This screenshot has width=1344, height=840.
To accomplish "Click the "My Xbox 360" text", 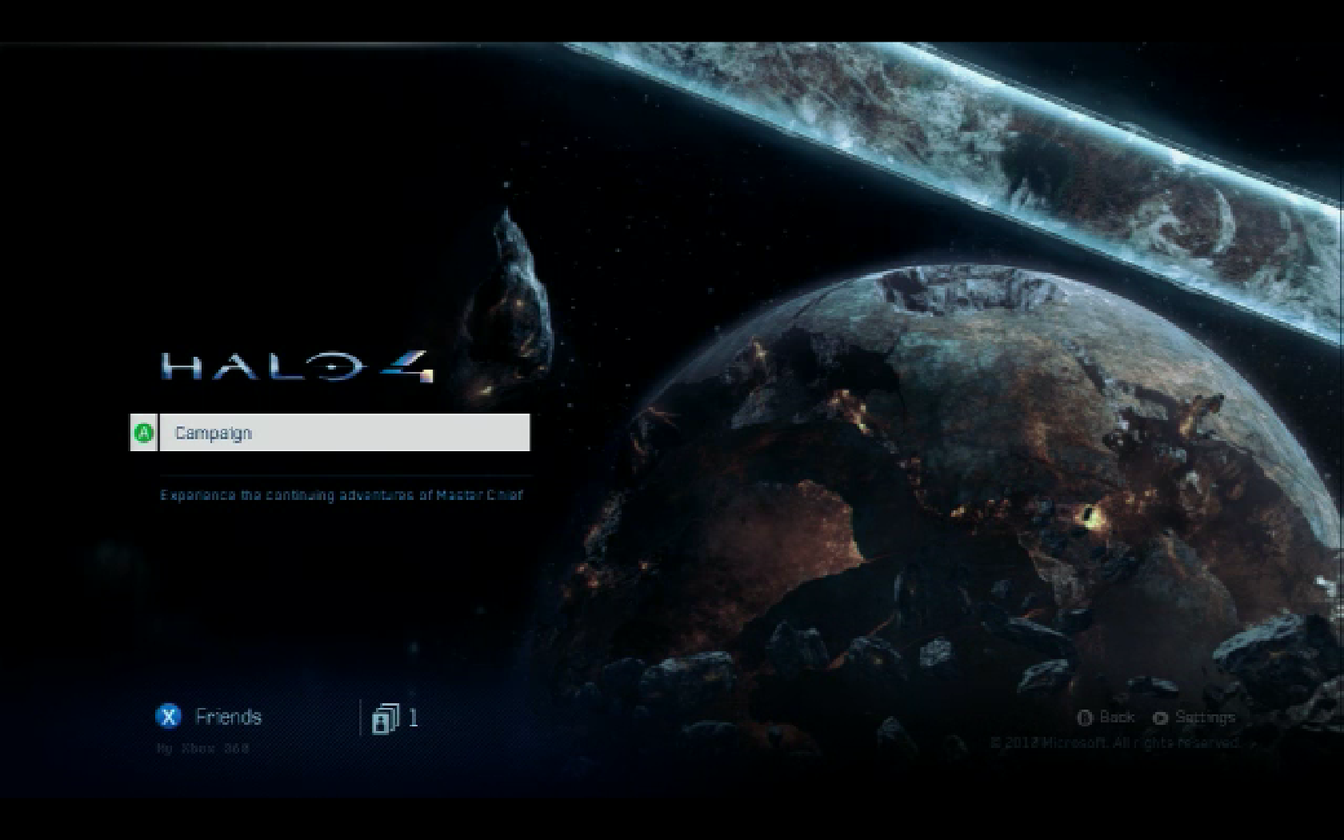I will tap(203, 749).
